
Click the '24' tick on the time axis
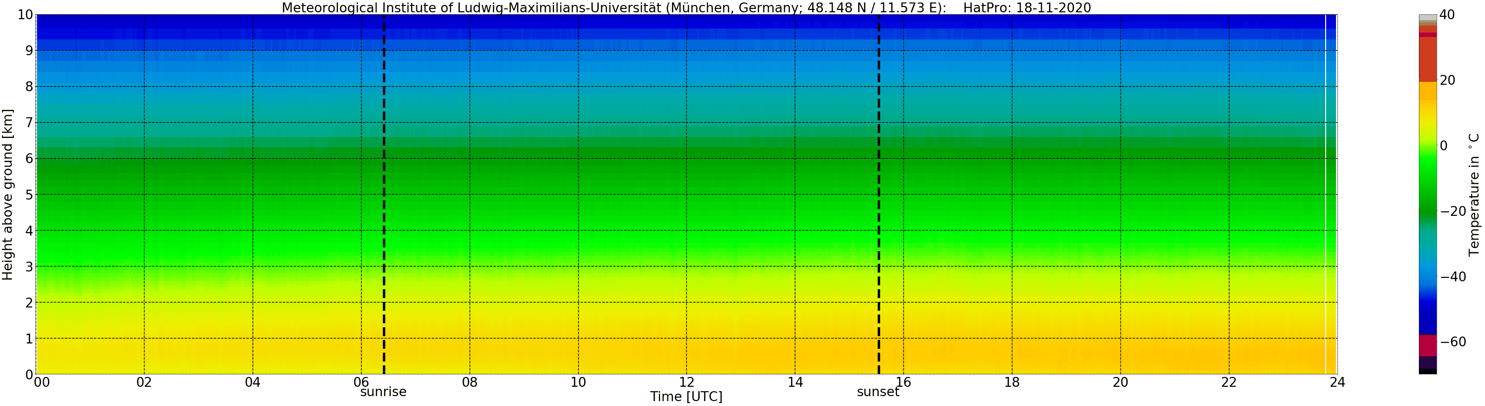(1337, 382)
